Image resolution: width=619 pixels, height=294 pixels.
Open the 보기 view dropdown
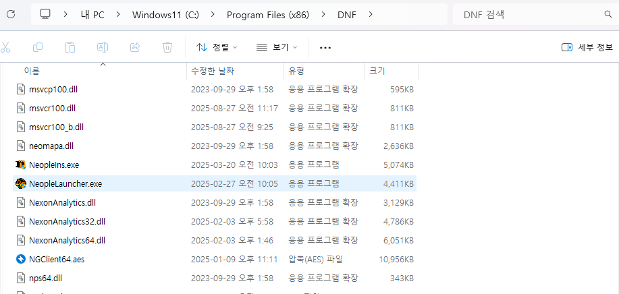276,47
